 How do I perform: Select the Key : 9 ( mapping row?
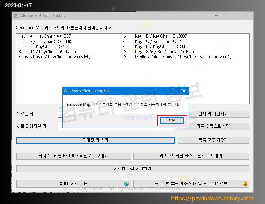133,52
